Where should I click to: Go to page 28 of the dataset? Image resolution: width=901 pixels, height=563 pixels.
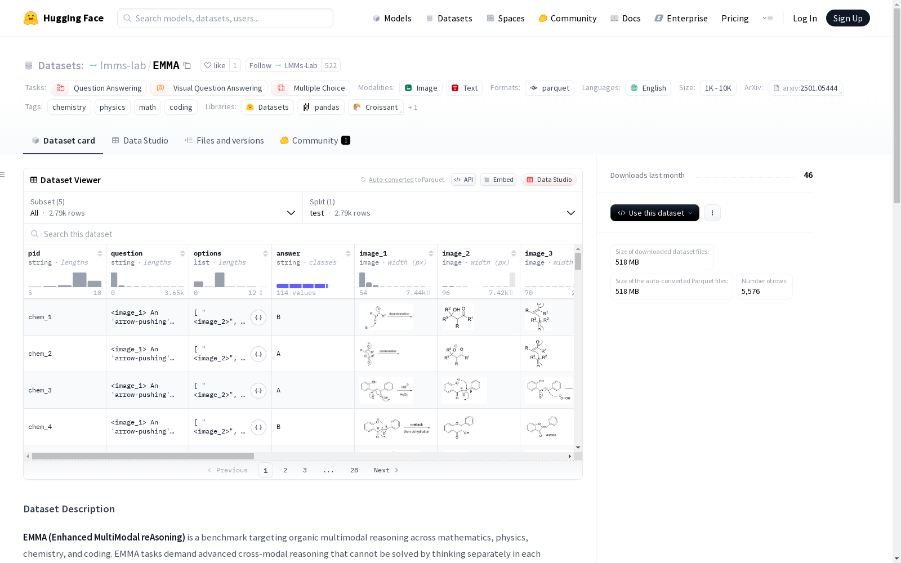point(354,470)
